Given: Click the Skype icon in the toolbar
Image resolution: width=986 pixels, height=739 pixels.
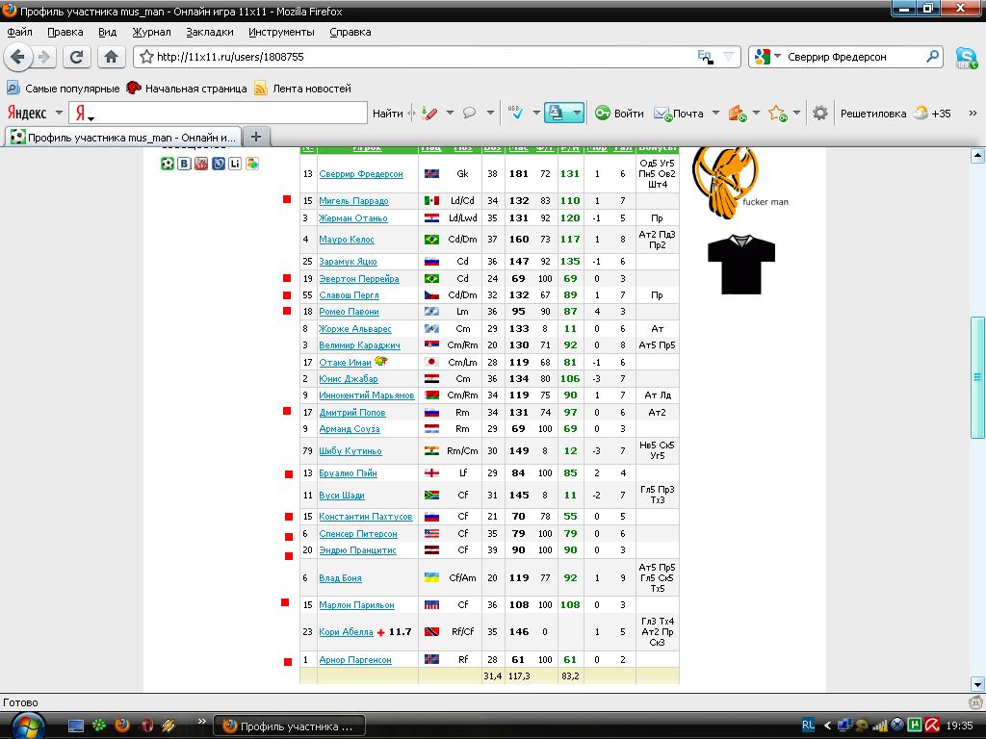Looking at the screenshot, I should (965, 58).
